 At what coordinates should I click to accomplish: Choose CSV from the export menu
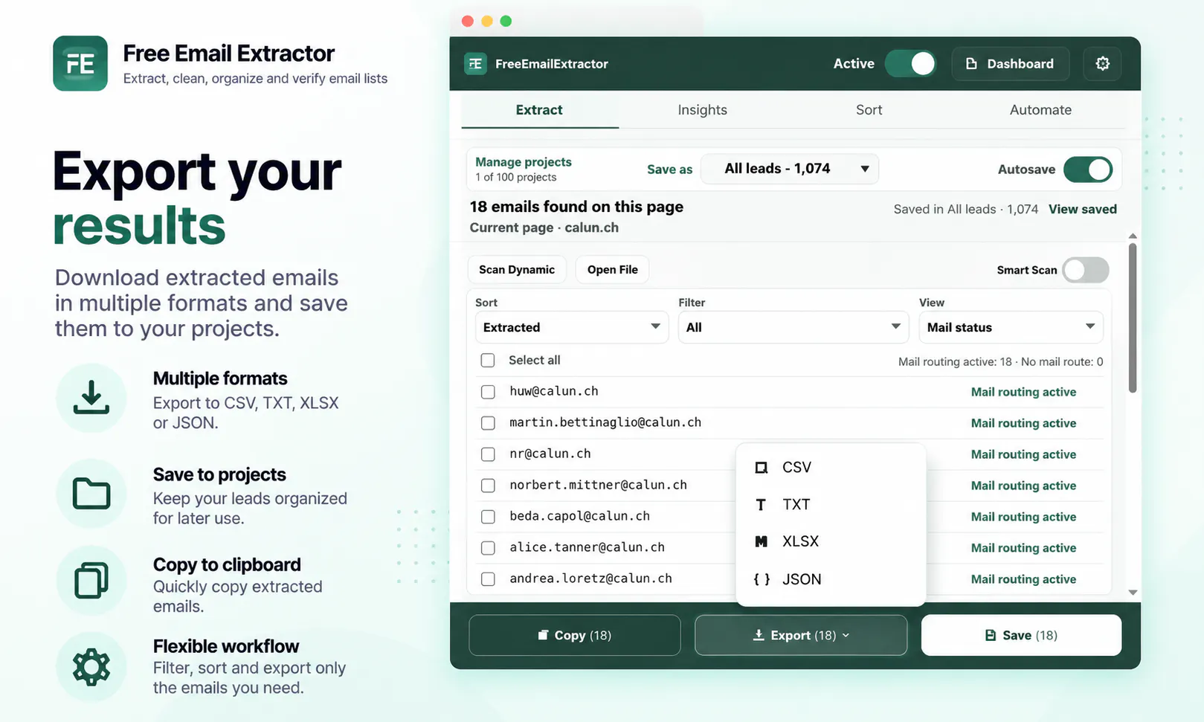click(x=831, y=468)
